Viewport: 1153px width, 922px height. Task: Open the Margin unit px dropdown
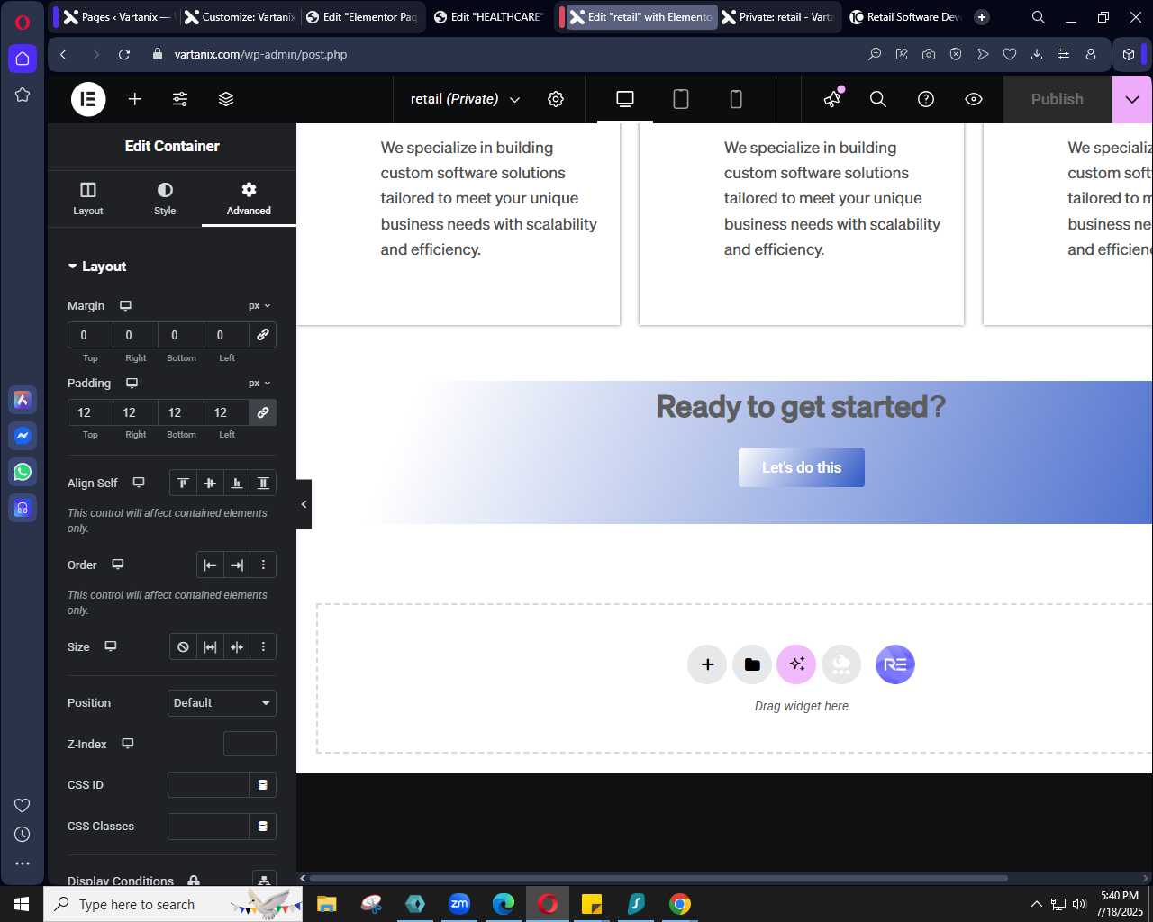coord(259,306)
